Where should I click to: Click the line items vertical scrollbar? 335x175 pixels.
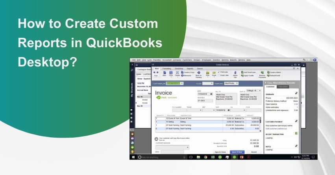260,124
